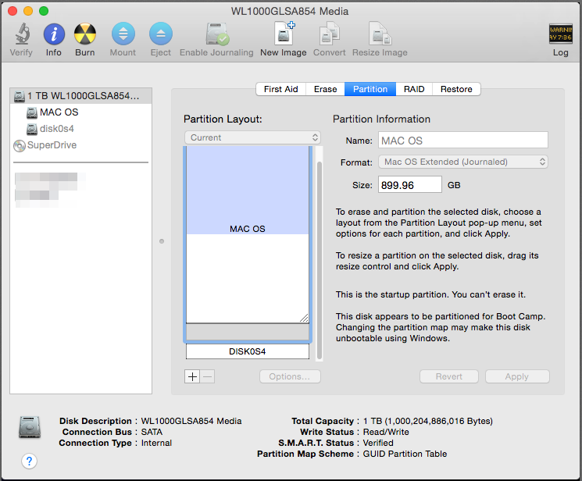Open the Partition Layout pop-up menu
The width and height of the screenshot is (582, 481).
pyautogui.click(x=252, y=137)
